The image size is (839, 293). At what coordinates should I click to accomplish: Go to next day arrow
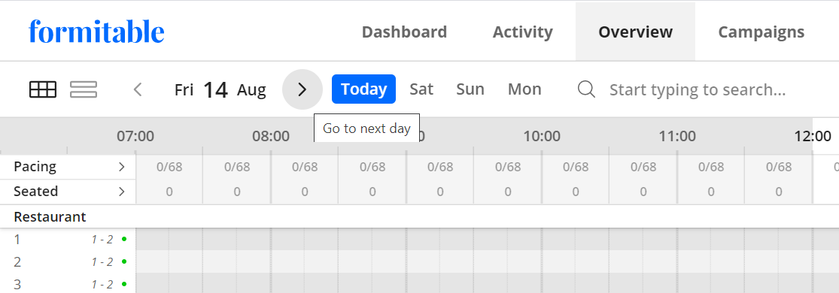302,89
